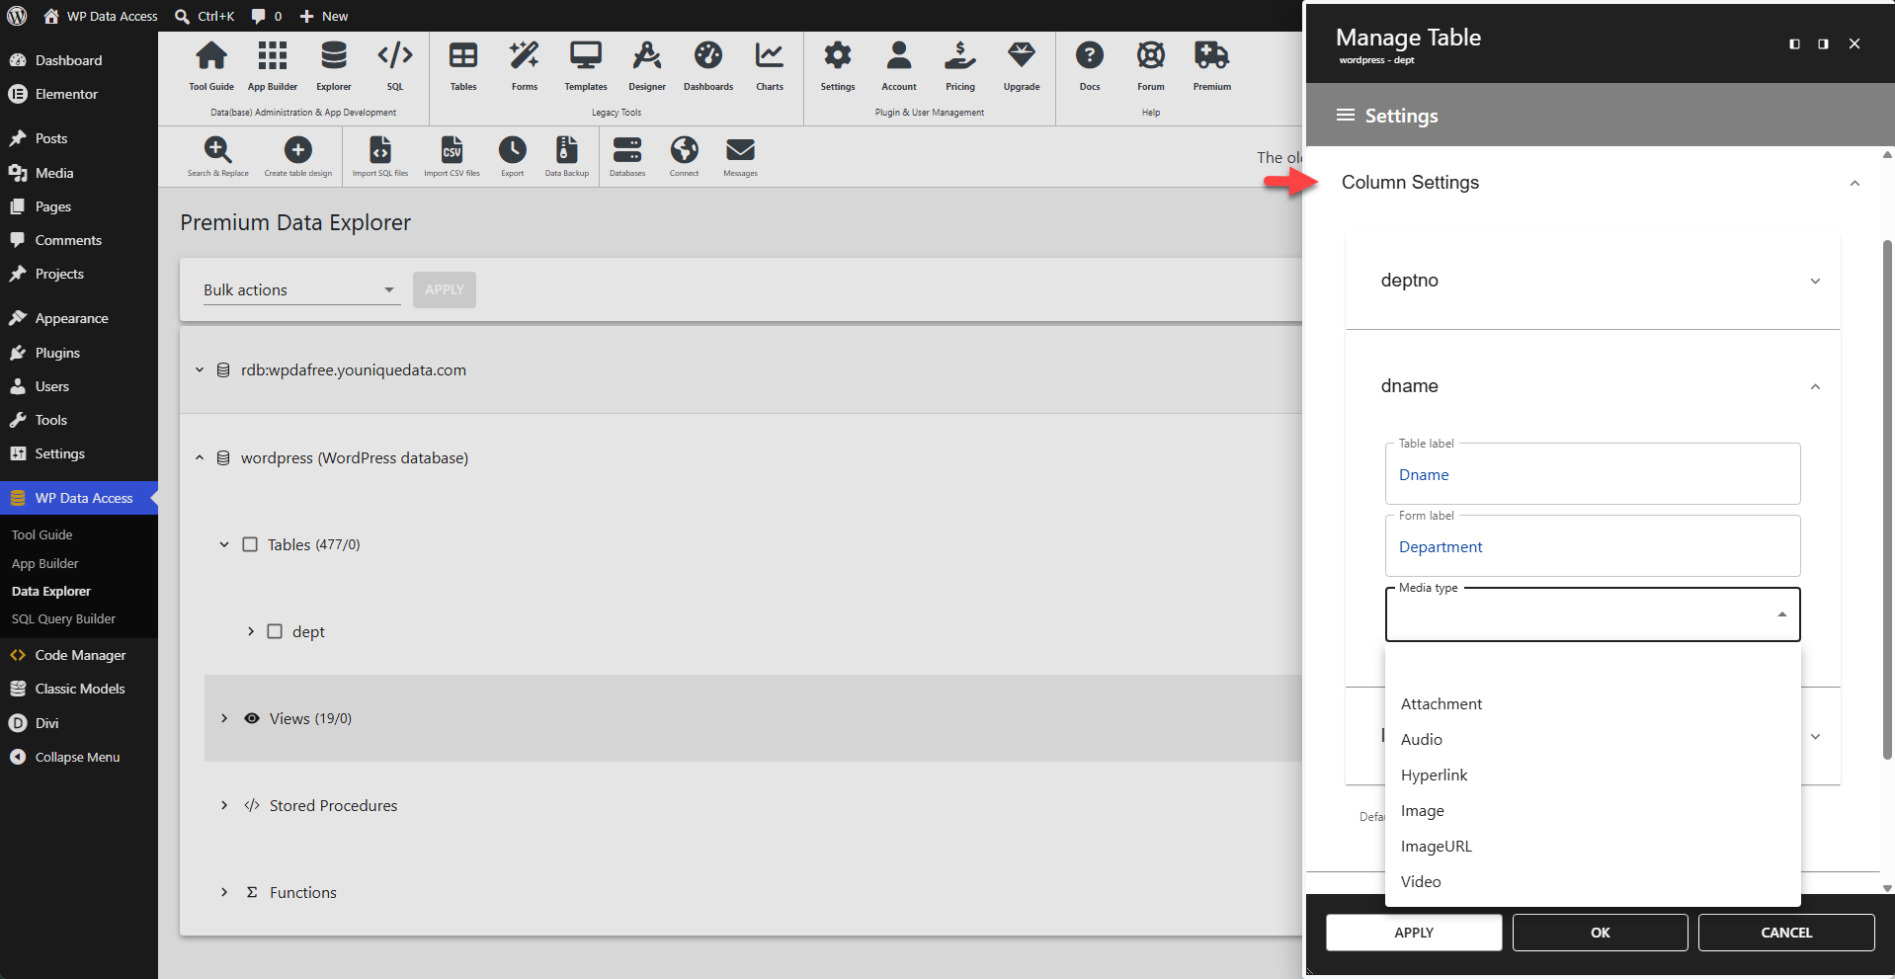Open App Builder submenu link
Screen dimensions: 1895x979
tap(44, 563)
